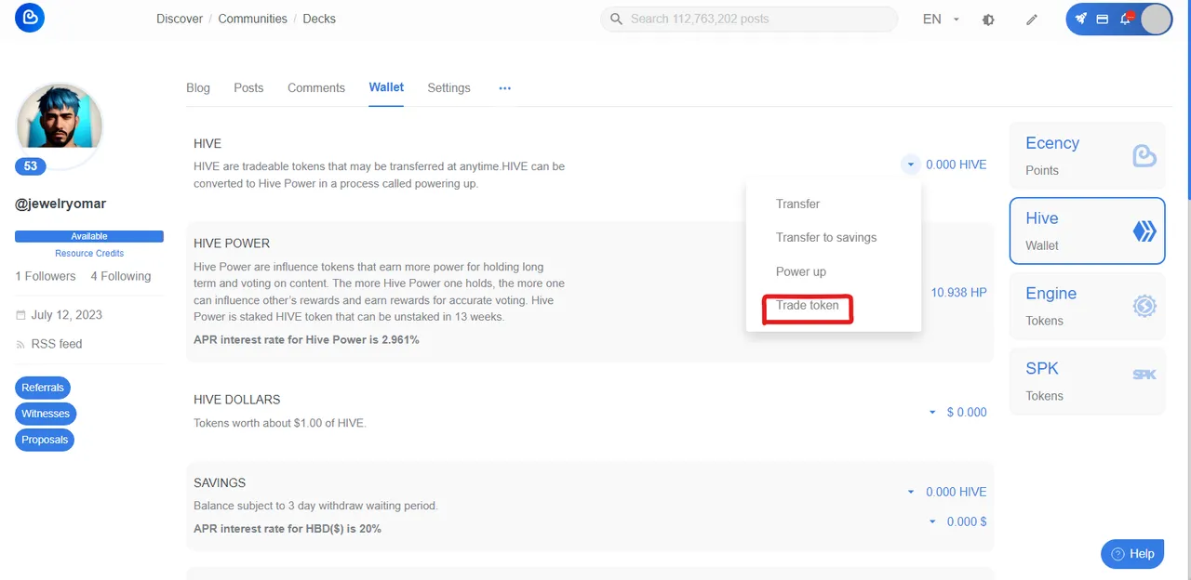Image resolution: width=1191 pixels, height=580 pixels.
Task: Click the Engine Tokens gear icon
Action: click(1144, 306)
